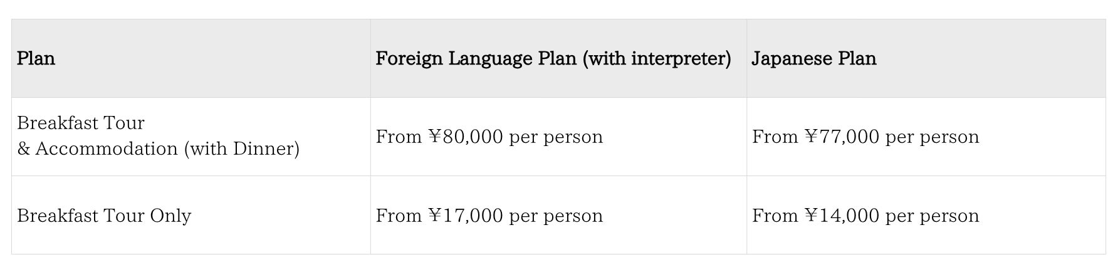This screenshot has width=1113, height=262.
Task: Click the Plan column header
Action: [x=36, y=59]
